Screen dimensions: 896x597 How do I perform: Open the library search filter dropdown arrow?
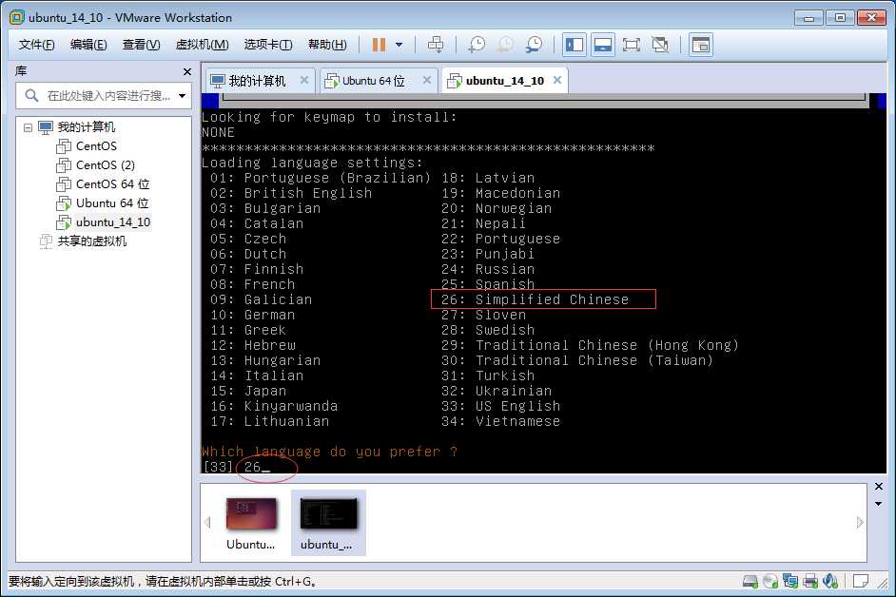pos(183,95)
